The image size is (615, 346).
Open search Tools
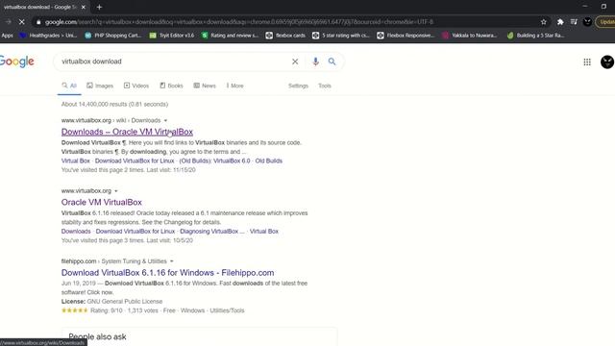(x=325, y=86)
